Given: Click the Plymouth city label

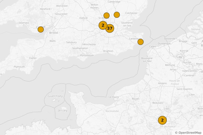Looking at the screenshot, I should point(19,67).
